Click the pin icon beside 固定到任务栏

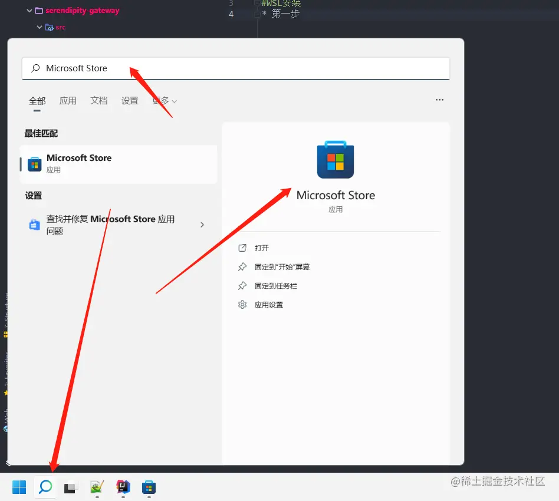pyautogui.click(x=242, y=286)
